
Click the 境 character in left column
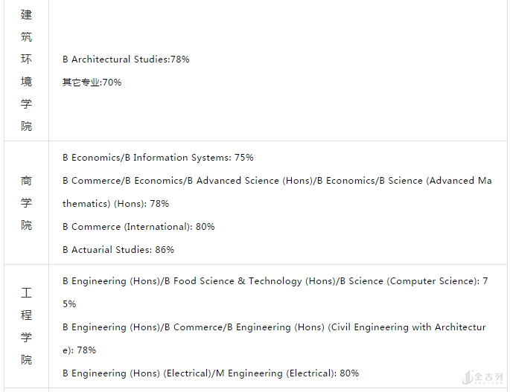(x=27, y=82)
